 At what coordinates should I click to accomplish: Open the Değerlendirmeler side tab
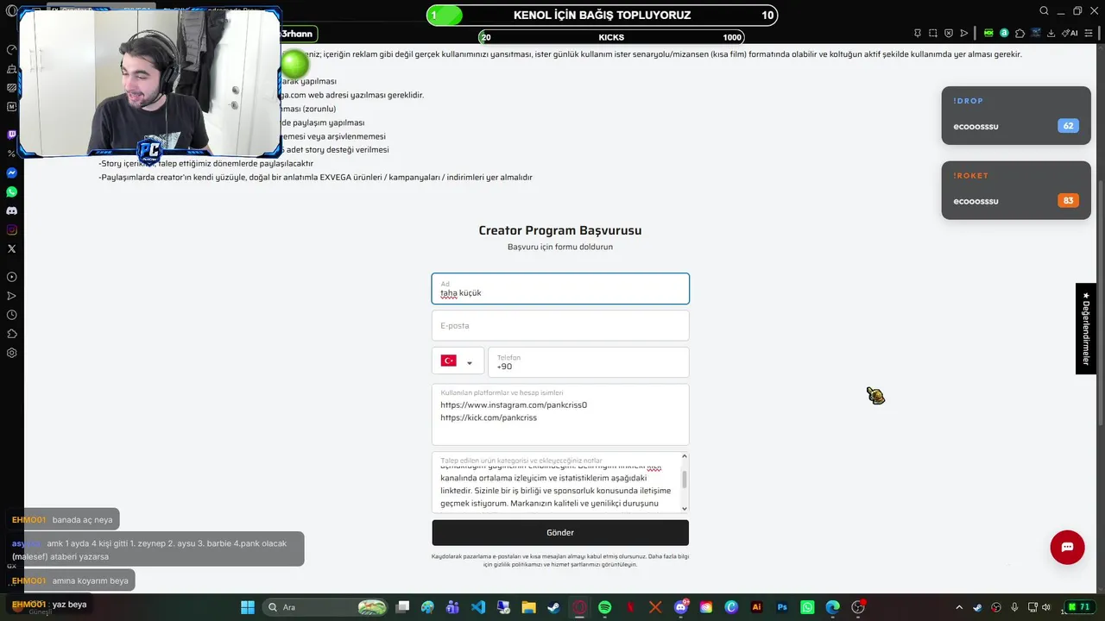[1086, 329]
